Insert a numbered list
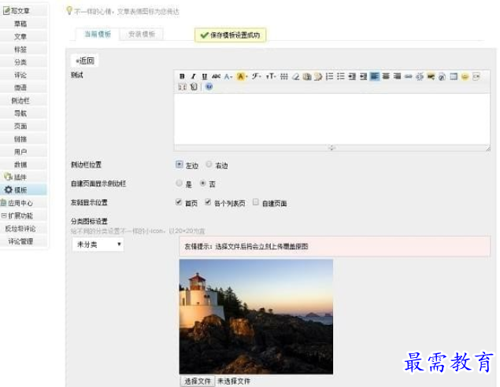Viewport: 500px width, 387px height. tap(329, 76)
